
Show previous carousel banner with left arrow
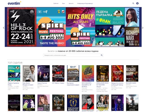(4, 28)
